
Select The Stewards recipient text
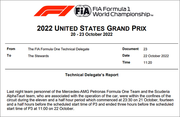[x=38, y=56]
